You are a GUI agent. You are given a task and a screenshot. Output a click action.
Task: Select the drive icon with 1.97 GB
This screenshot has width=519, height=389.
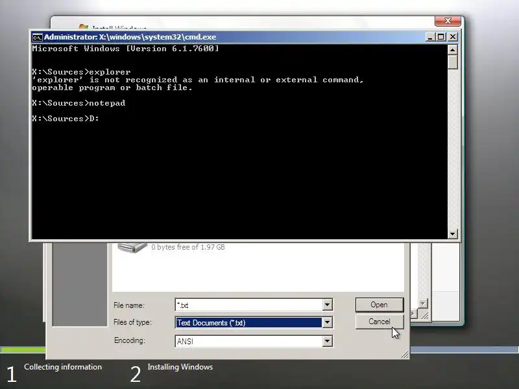pyautogui.click(x=132, y=248)
